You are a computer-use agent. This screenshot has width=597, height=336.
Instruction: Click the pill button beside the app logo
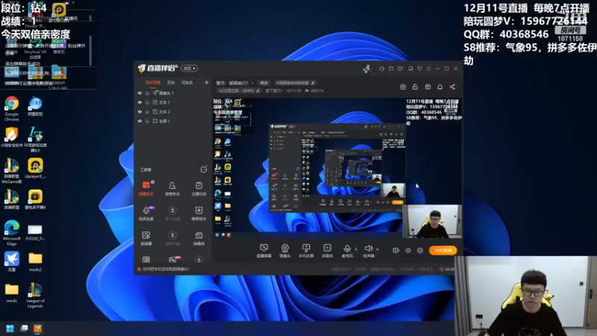(x=190, y=68)
